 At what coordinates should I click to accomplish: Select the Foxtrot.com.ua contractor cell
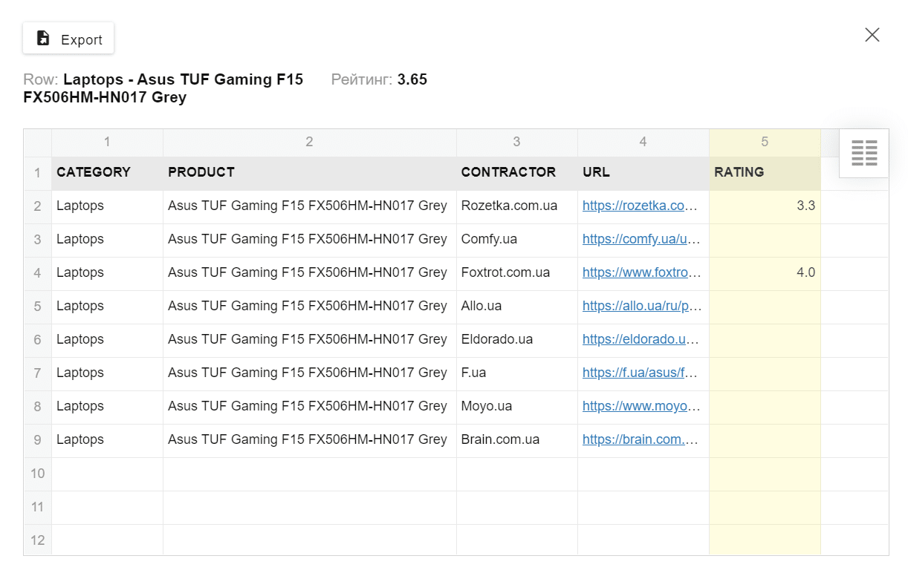pos(516,273)
